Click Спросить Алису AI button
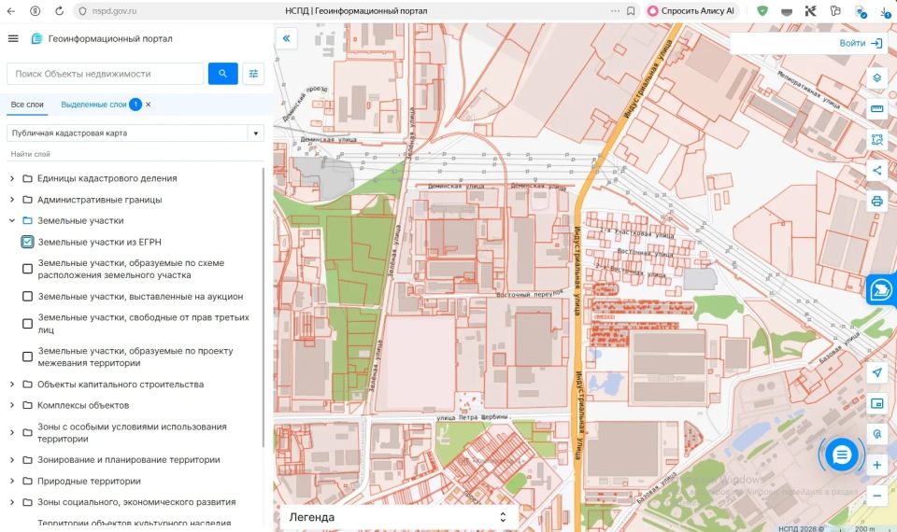Image resolution: width=897 pixels, height=532 pixels. pyautogui.click(x=691, y=11)
